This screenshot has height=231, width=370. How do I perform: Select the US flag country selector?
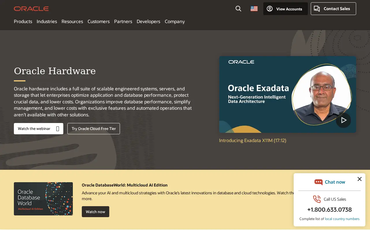(254, 9)
